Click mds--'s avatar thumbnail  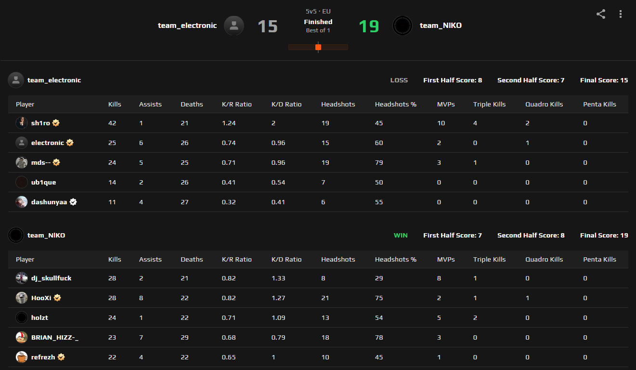pyautogui.click(x=21, y=162)
